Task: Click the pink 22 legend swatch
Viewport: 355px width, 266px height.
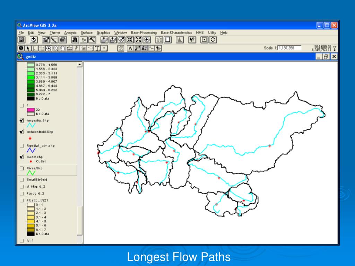Action: coord(31,110)
